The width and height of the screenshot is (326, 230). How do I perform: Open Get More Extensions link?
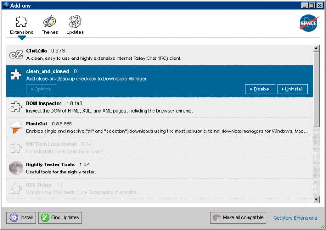tap(295, 218)
